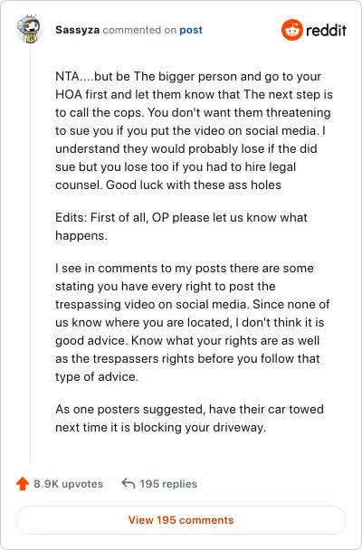Click the 'I see in comments' paragraph

[x=192, y=322]
